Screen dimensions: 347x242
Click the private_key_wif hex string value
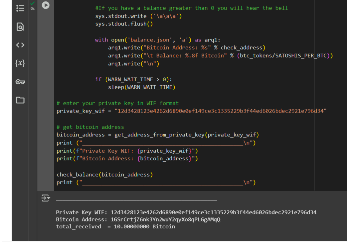point(221,111)
